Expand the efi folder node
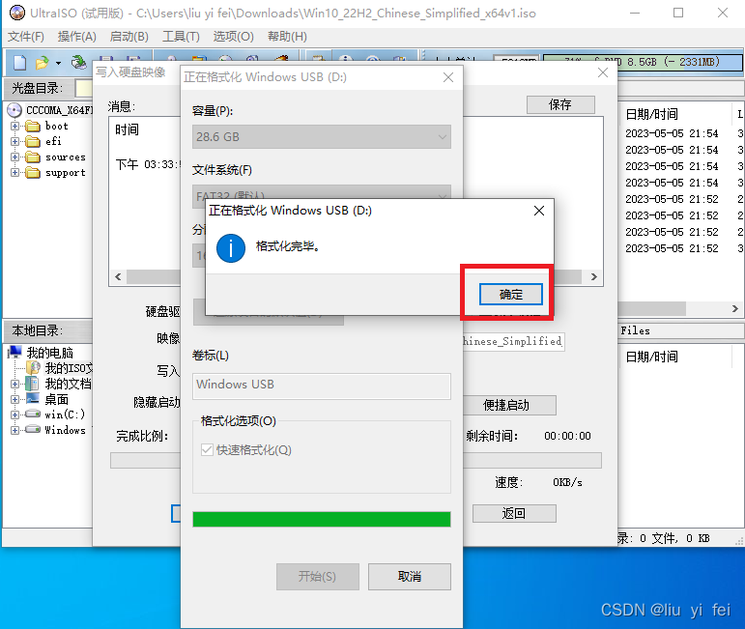This screenshot has height=629, width=745. point(14,142)
